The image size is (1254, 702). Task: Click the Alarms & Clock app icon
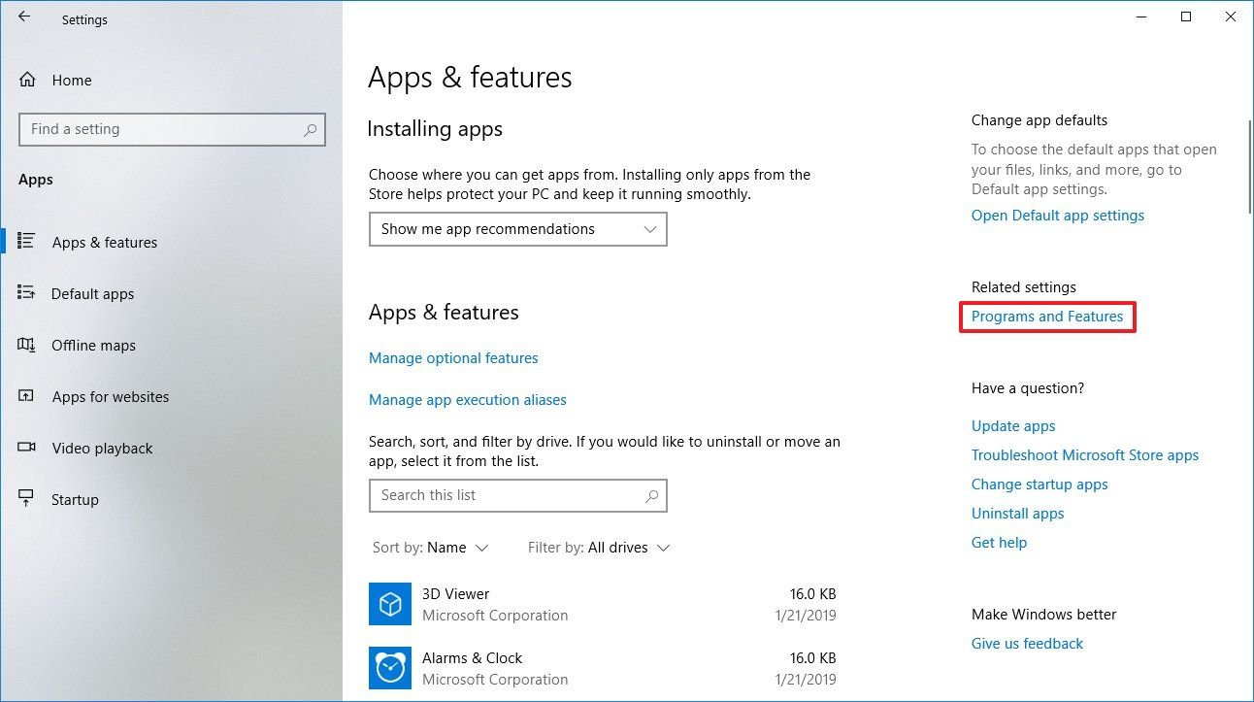click(x=390, y=668)
